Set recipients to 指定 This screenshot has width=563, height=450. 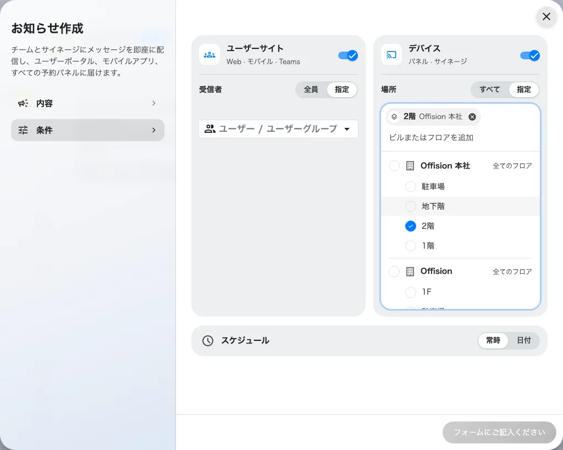click(342, 89)
